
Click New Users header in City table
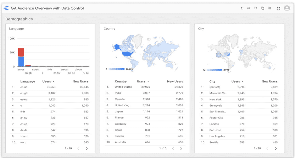pyautogui.click(x=270, y=81)
